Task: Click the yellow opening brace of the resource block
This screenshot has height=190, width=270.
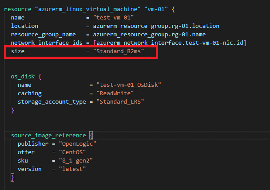Action: pyautogui.click(x=173, y=9)
